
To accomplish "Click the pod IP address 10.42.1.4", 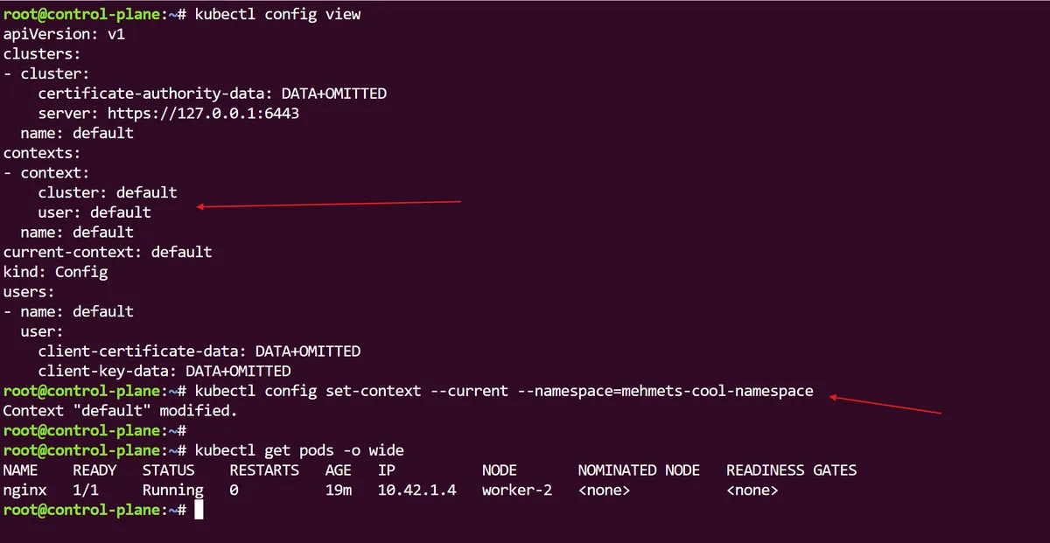I will point(416,490).
